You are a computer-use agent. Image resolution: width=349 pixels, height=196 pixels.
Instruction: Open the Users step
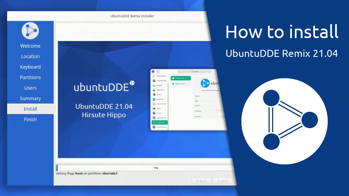point(30,88)
